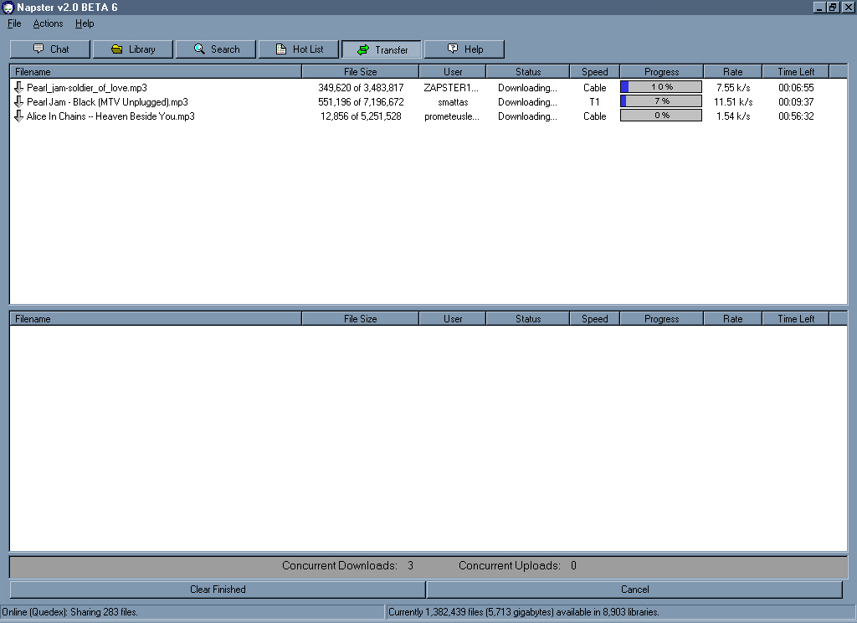This screenshot has width=857, height=623.
Task: Click download arrow icon for Pearl Jam - Black
Action: pos(18,101)
